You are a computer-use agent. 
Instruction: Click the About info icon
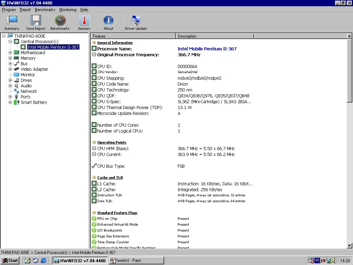click(x=108, y=20)
